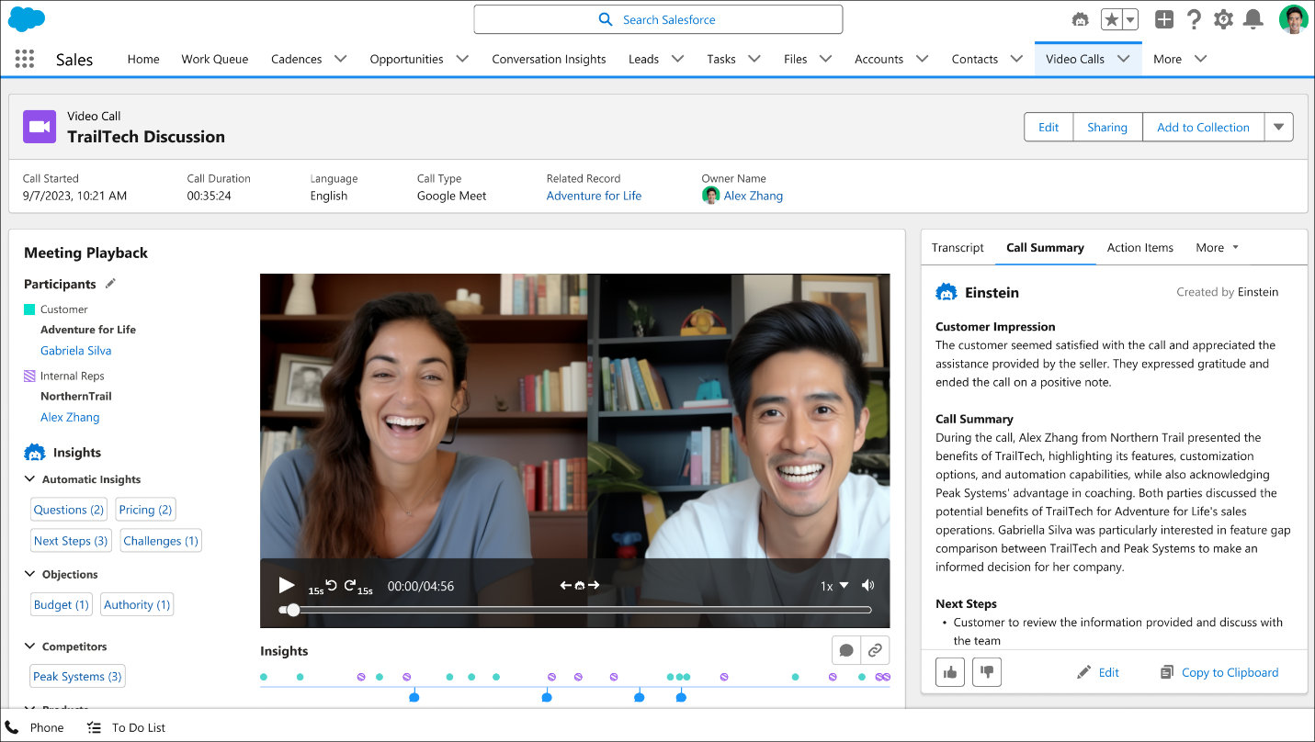Open the 1x playback speed dropdown
Viewport: 1315px width, 742px height.
[x=834, y=586]
